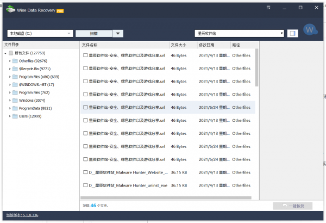Click the PRO badge in the title
Image resolution: width=326 pixels, height=223 pixels.
click(60, 11)
